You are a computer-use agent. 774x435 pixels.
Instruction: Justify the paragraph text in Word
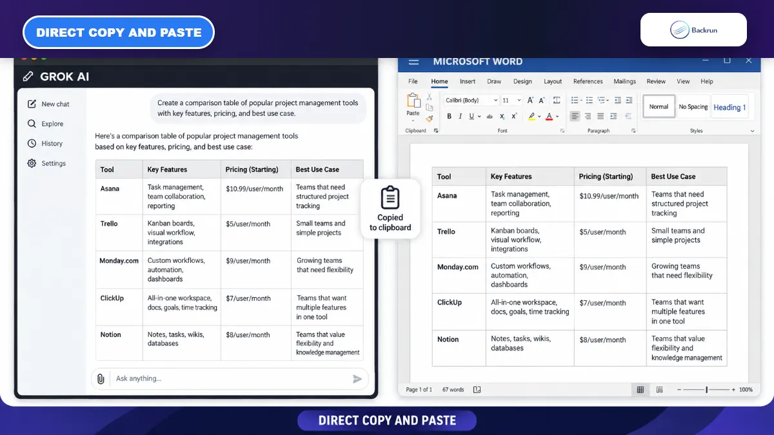coord(600,116)
